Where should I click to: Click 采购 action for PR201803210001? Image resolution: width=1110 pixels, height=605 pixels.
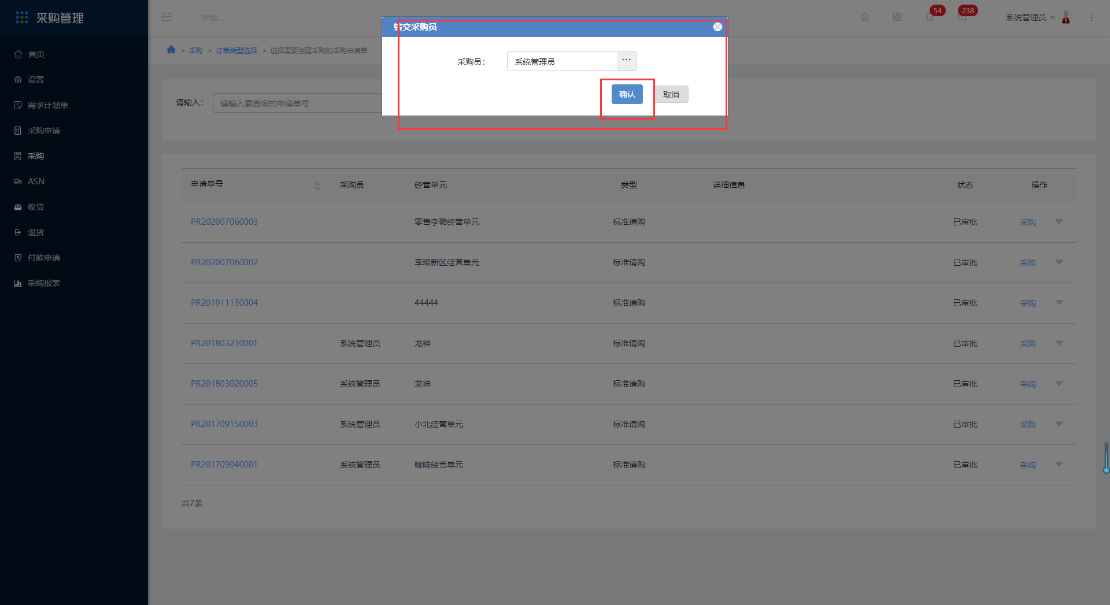pyautogui.click(x=1027, y=344)
